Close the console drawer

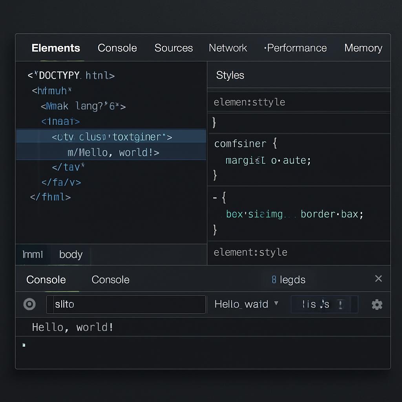pos(378,279)
